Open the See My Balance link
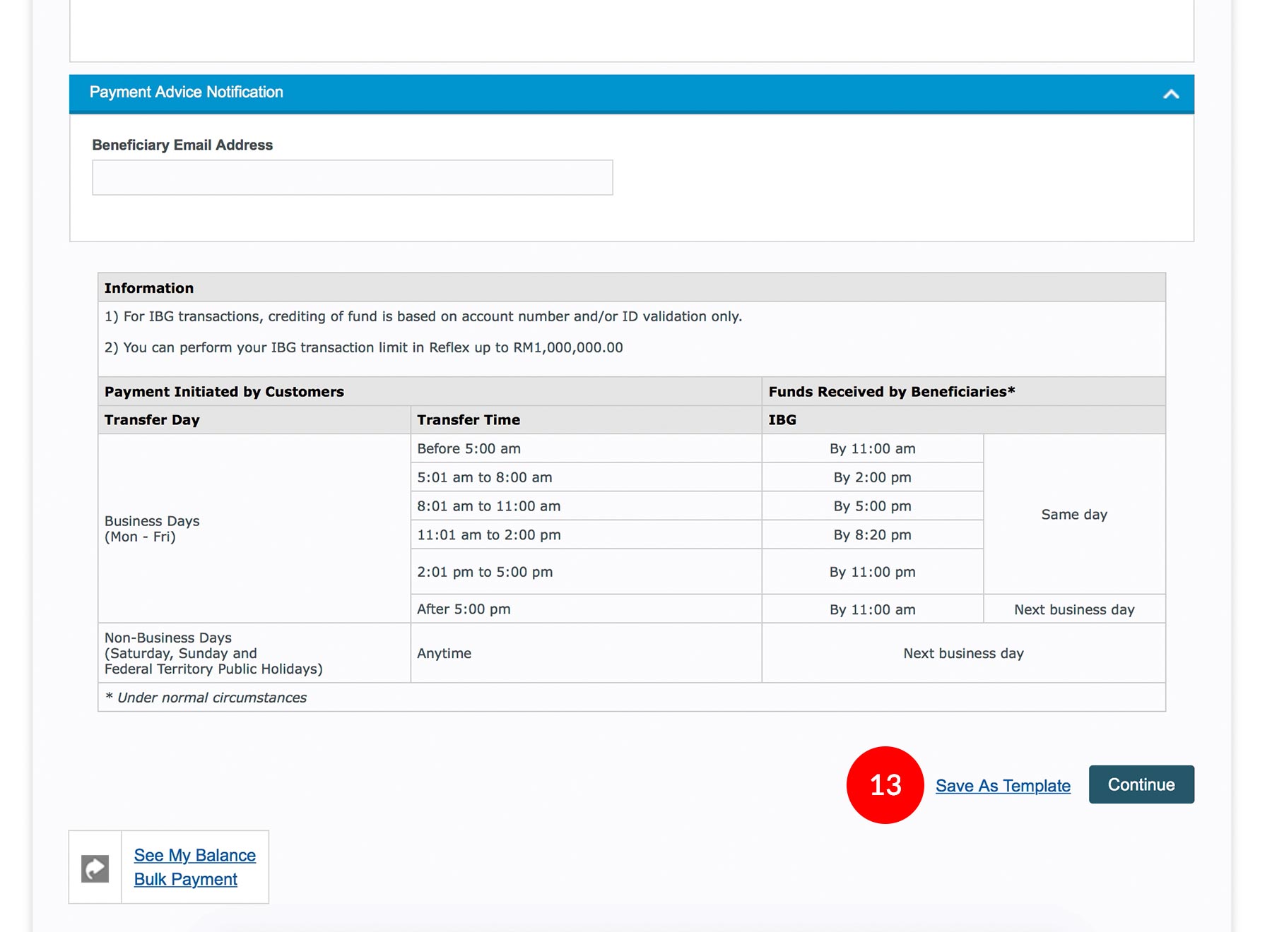The height and width of the screenshot is (932, 1272). [194, 855]
